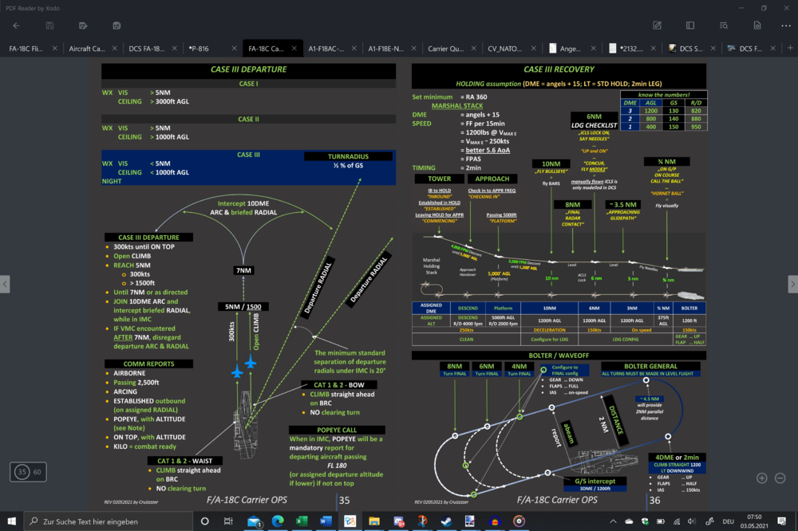Viewport: 798px width, 531px height.
Task: Zoom out with the minus button
Action: (x=780, y=478)
